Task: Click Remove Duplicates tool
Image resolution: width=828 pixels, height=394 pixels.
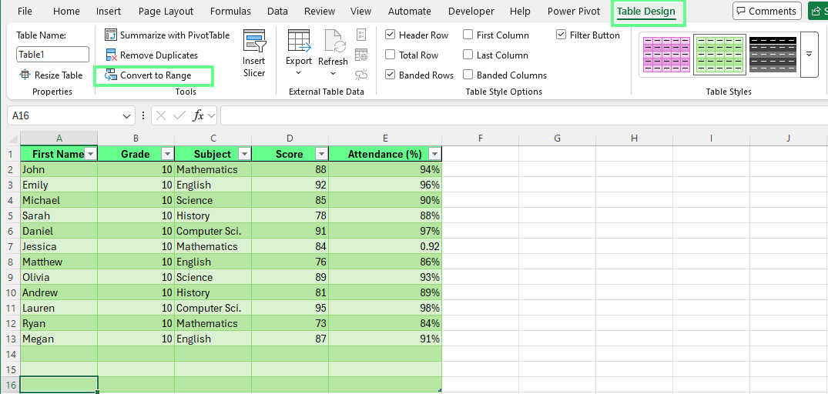Action: pos(152,55)
